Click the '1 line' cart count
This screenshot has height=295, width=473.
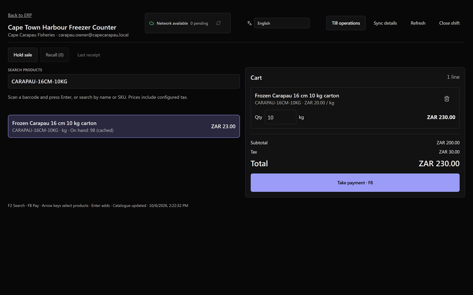click(453, 77)
